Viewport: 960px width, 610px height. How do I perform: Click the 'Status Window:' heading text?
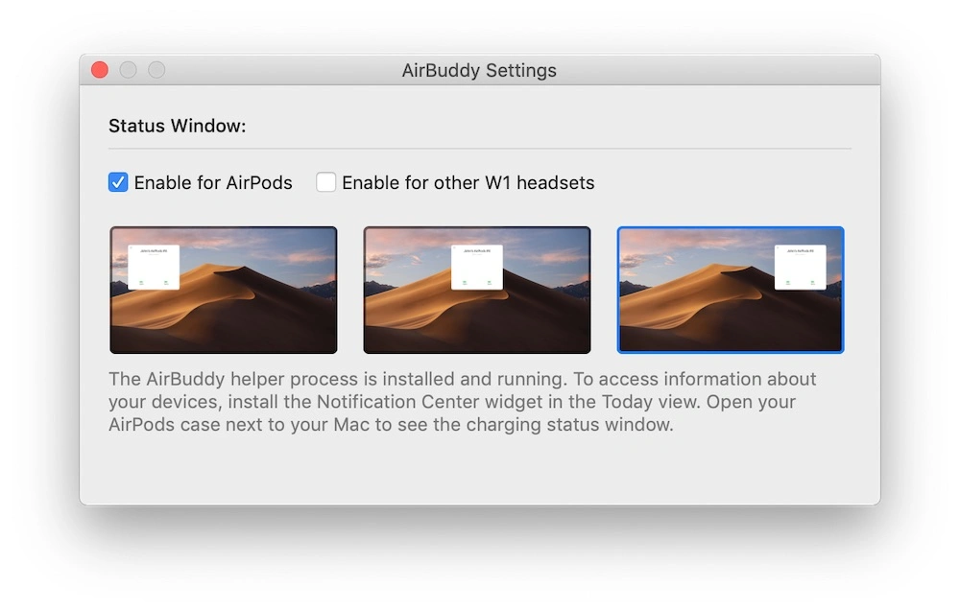coord(177,126)
